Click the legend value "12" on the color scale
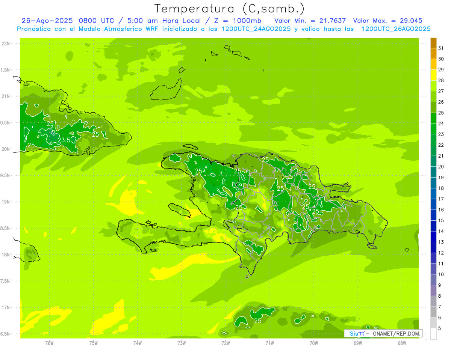Image resolution: width=451 pixels, height=348 pixels. pyautogui.click(x=441, y=253)
